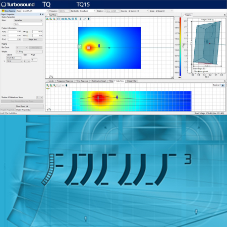Image resolution: width=227 pixels, height=227 pixels.
Task: Click the fourth blue box view icon in Top View
Action: pyautogui.click(x=73, y=19)
